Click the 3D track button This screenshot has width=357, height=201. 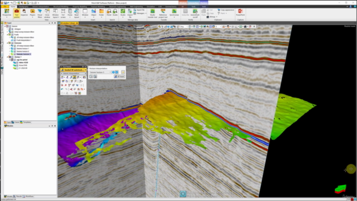[119, 76]
